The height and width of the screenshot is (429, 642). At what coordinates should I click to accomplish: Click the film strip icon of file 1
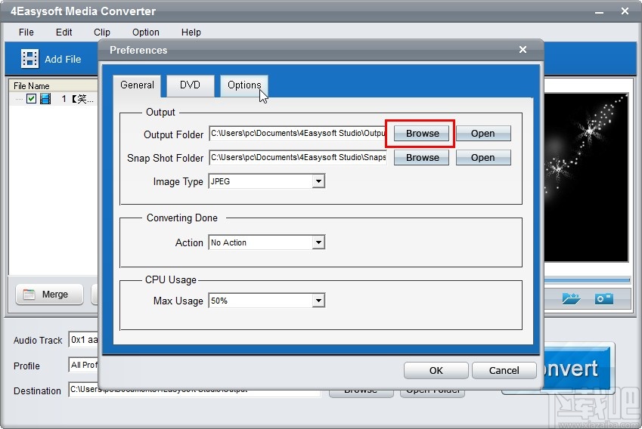pyautogui.click(x=45, y=98)
